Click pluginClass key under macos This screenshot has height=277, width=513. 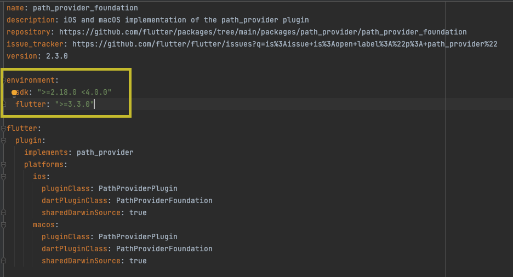[65, 237]
